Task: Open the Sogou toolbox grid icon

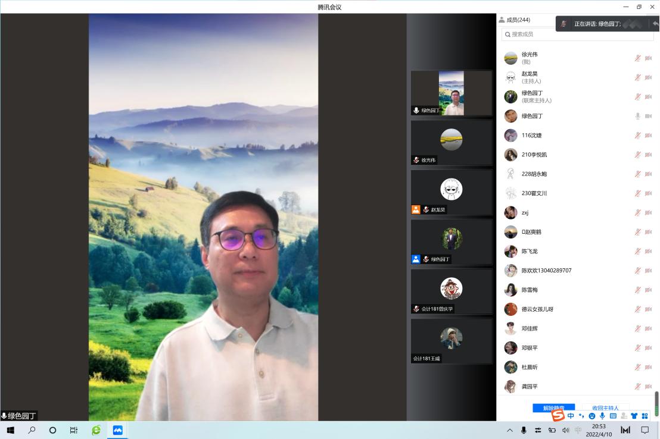Action: click(645, 416)
